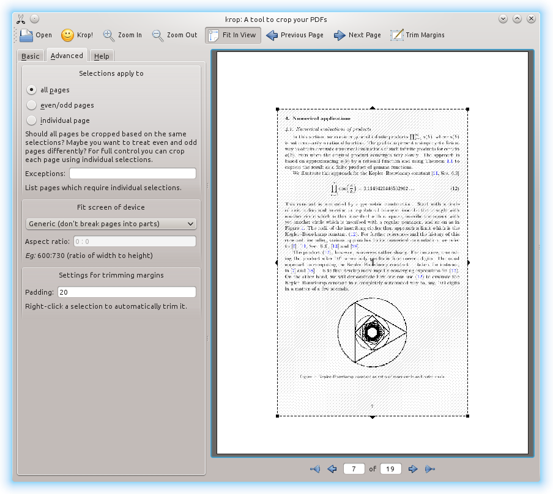Close the krop window
The height and width of the screenshot is (494, 553).
pyautogui.click(x=532, y=19)
